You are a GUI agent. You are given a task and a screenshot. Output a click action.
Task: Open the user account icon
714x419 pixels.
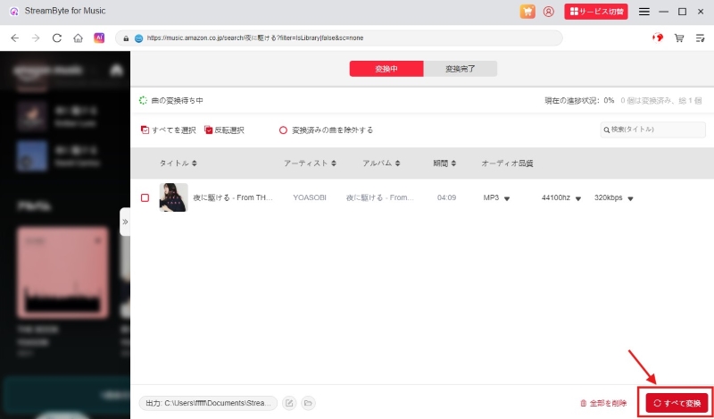click(549, 12)
